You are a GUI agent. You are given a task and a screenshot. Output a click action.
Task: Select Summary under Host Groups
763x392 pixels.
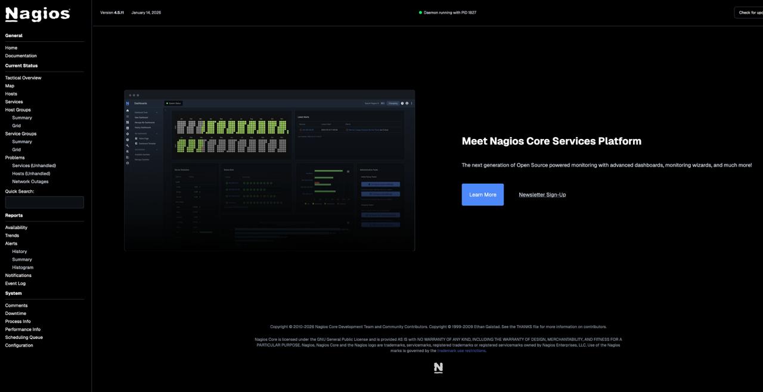tap(22, 118)
